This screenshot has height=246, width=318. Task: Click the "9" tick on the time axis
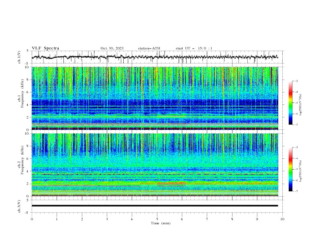pos(257,219)
